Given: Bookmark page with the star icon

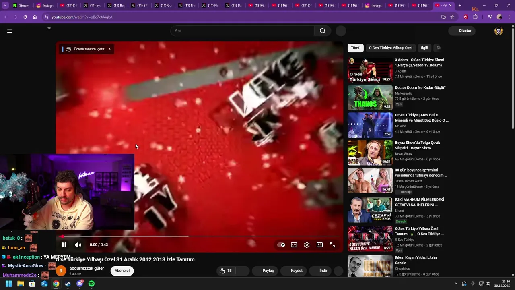Looking at the screenshot, I should click(452, 17).
